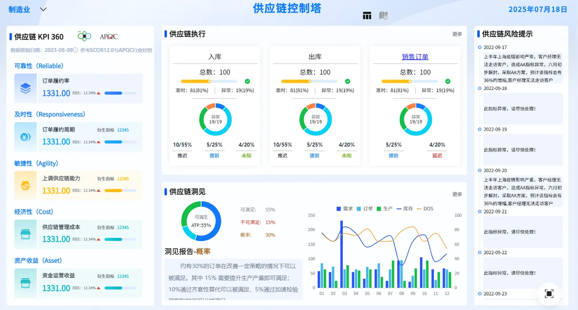Switch to the map view icon
The height and width of the screenshot is (310, 578).
[383, 16]
